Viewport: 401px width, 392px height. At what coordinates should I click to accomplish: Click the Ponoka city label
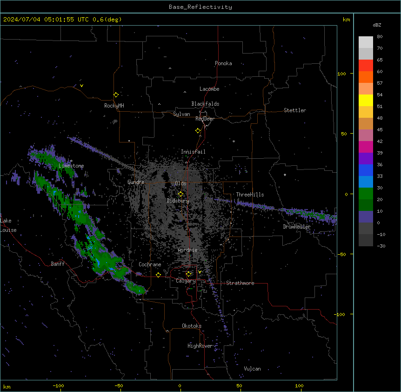coord(223,63)
